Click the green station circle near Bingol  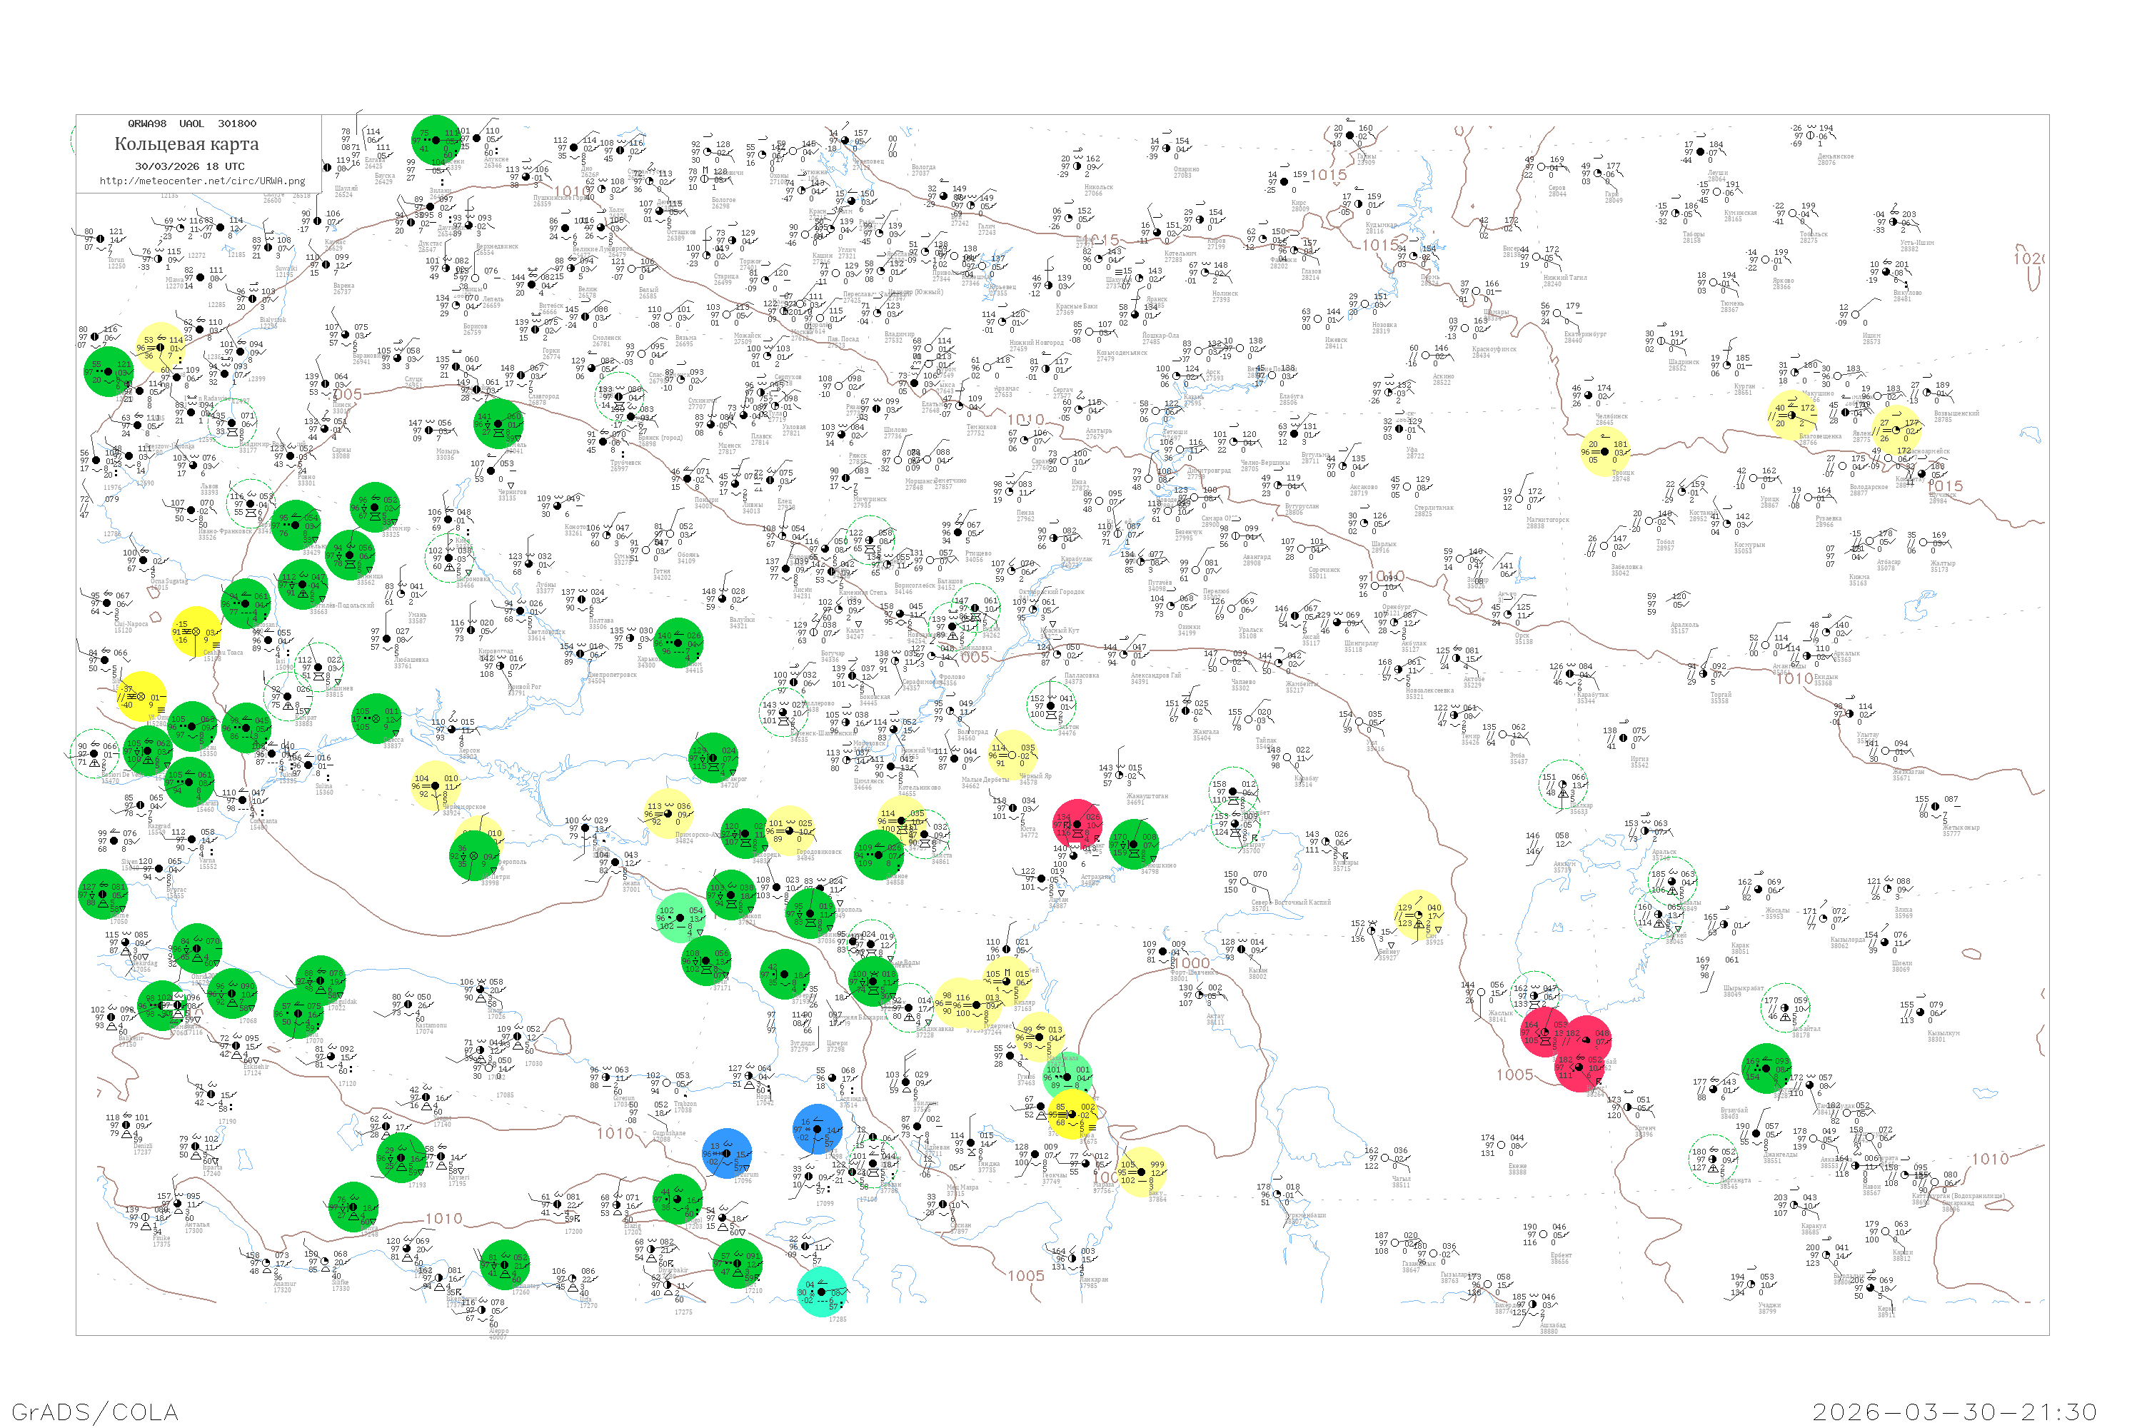tap(678, 1200)
